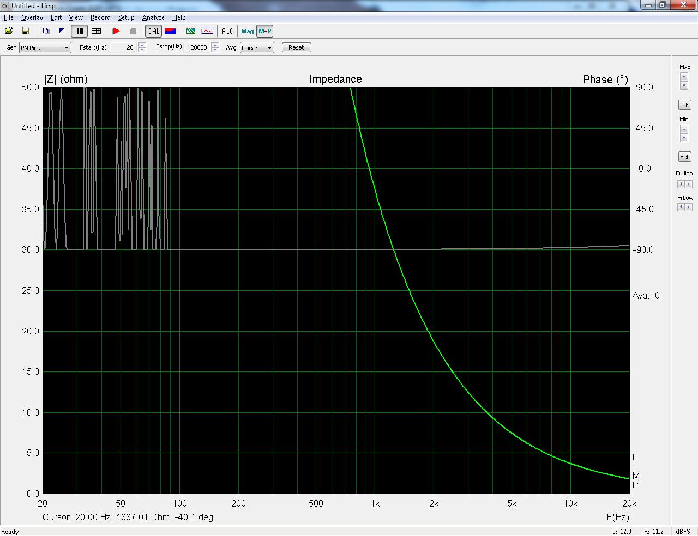Raise graph Min with the up arrow
The image size is (698, 536).
pyautogui.click(x=684, y=130)
